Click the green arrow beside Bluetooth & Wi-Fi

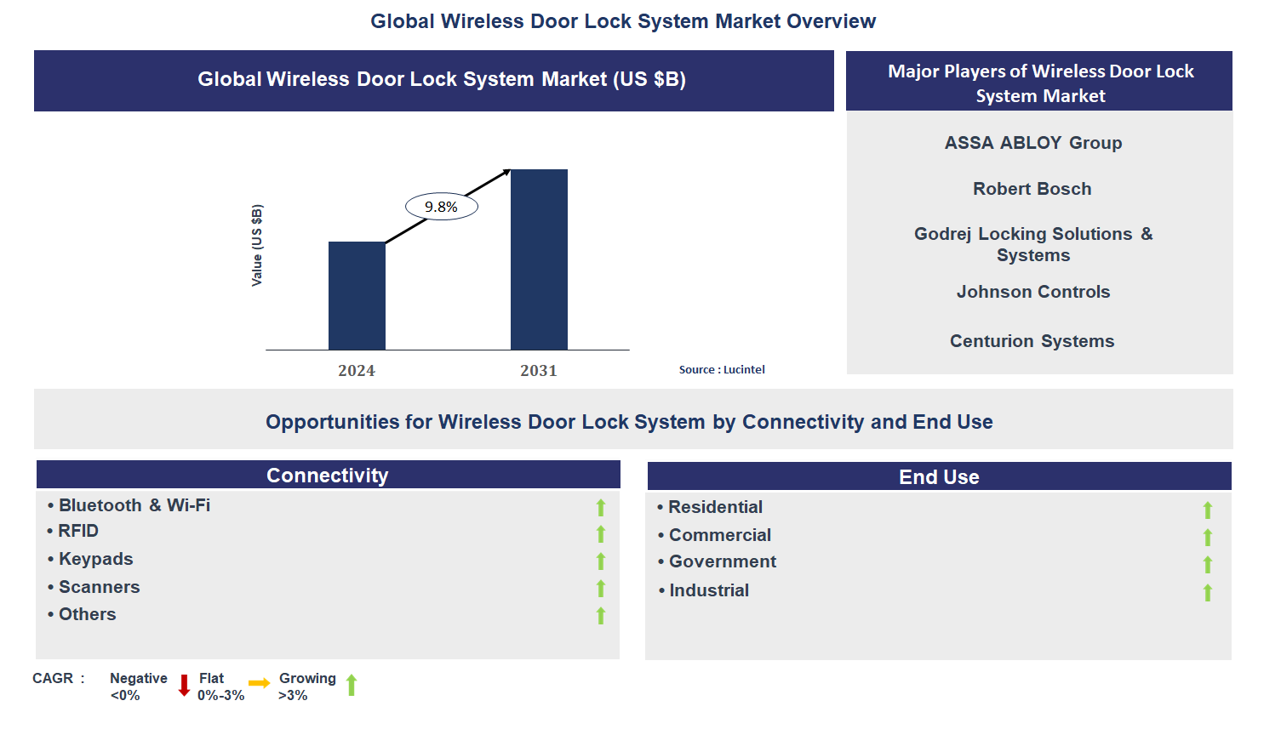601,508
